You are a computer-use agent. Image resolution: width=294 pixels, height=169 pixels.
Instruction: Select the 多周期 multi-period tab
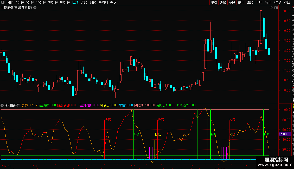point(103,2)
